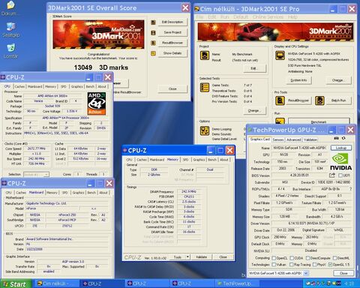360x288 pixels.
Task: Click the share BIOS icon next to UEFI
Action: [332, 175]
